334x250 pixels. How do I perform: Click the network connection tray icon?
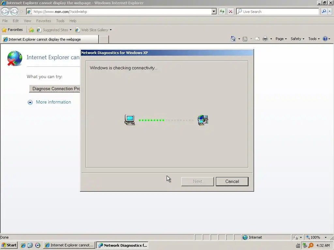[305, 245]
